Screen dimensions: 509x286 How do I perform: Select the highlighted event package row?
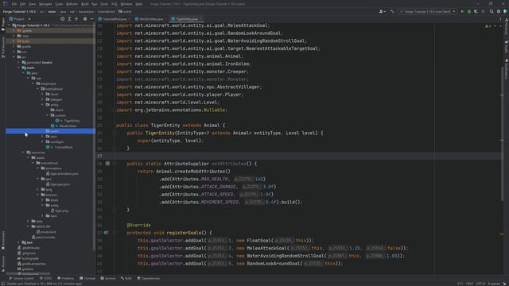pyautogui.click(x=50, y=131)
